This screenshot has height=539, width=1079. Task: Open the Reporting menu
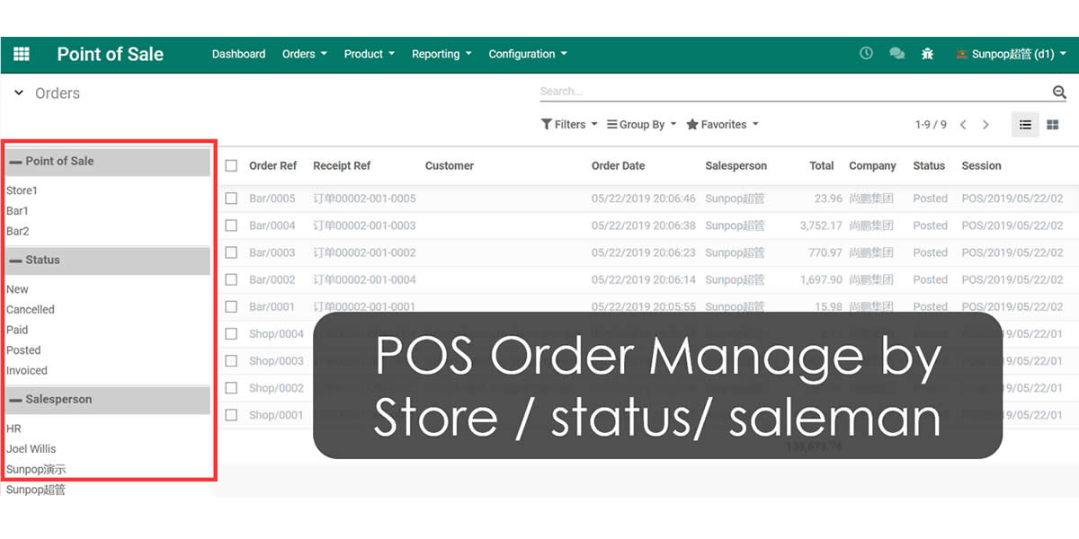pyautogui.click(x=441, y=54)
